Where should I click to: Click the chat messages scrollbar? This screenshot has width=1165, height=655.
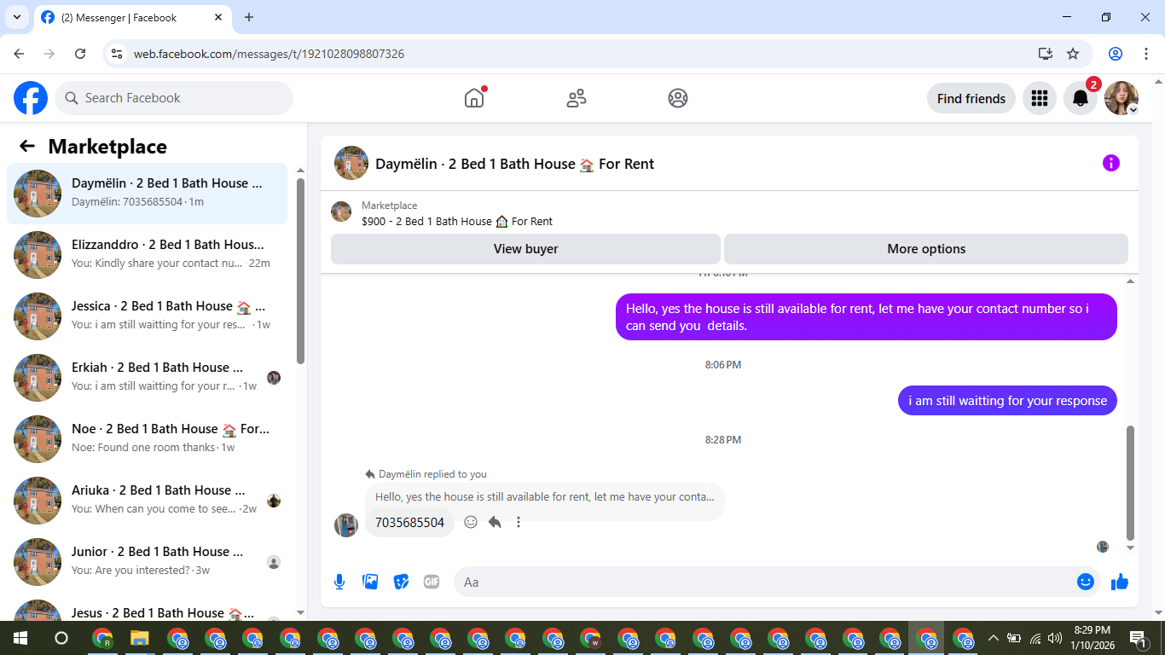pos(1131,482)
